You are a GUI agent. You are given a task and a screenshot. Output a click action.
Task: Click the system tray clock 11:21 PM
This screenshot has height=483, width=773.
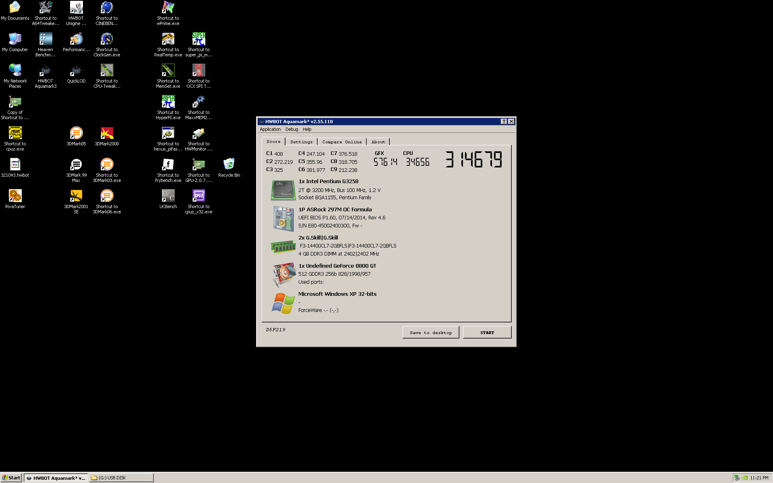(x=759, y=478)
